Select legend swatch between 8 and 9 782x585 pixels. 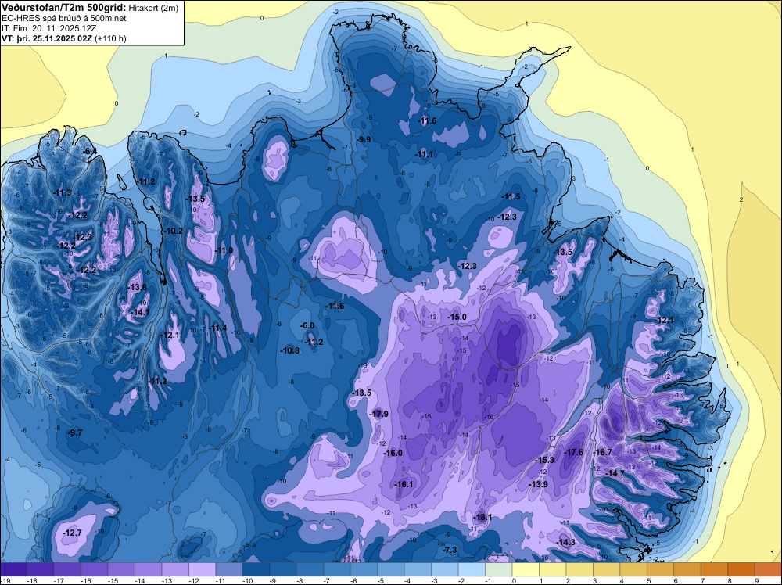[741, 569]
